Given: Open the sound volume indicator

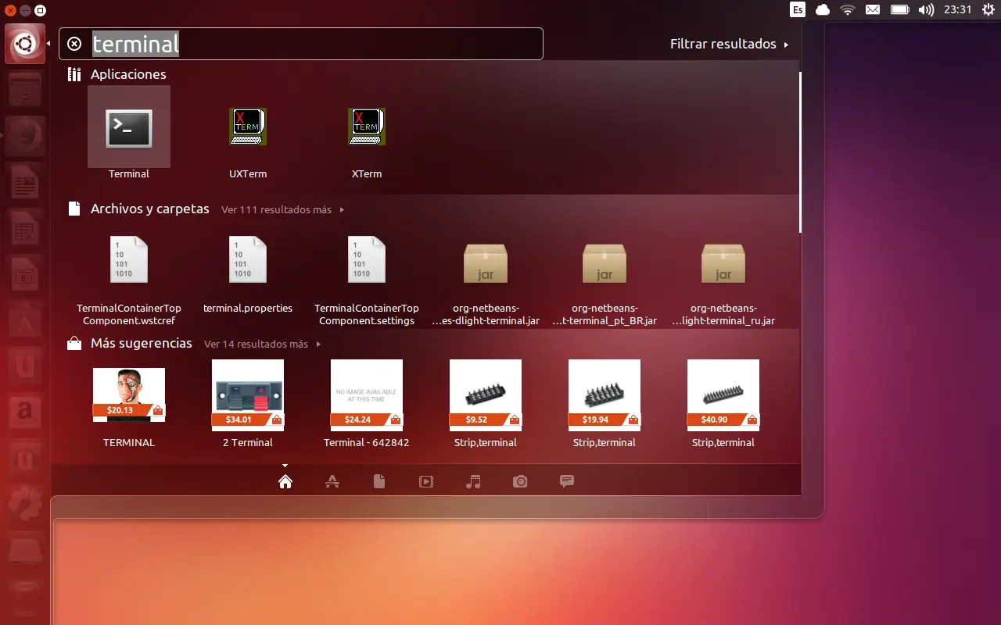Looking at the screenshot, I should click(x=926, y=9).
